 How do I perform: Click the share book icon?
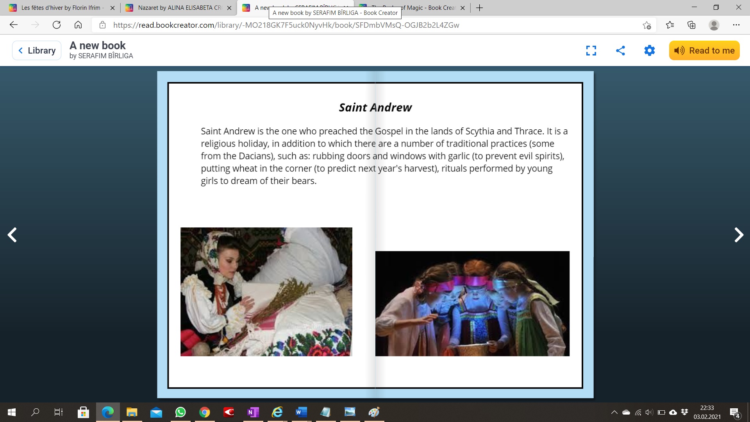(620, 50)
